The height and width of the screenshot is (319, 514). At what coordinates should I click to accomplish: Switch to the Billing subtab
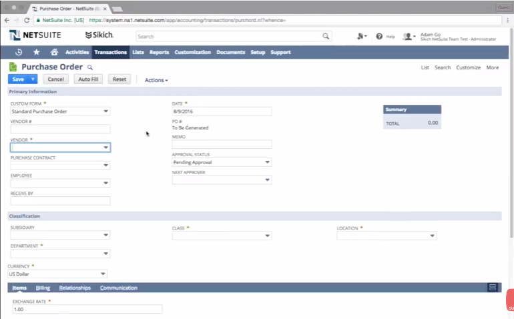(x=43, y=288)
